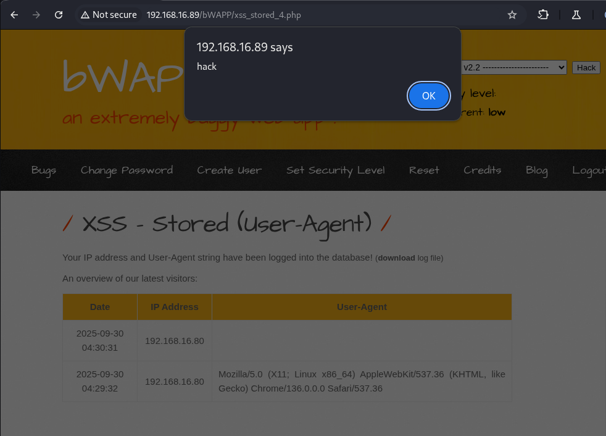Click the Logout menu item

click(589, 170)
